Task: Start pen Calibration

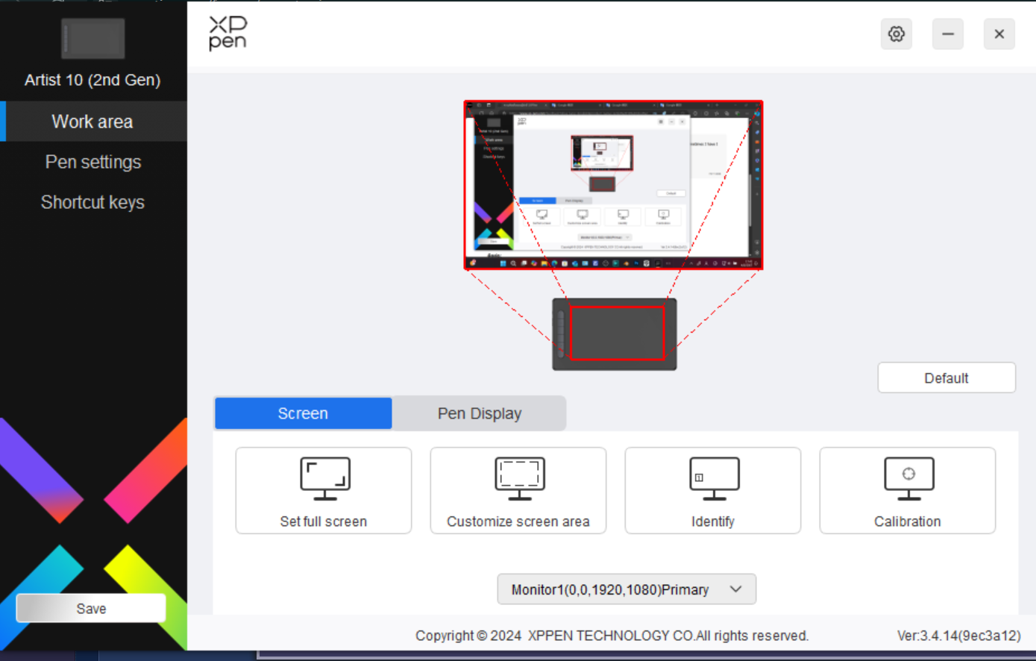Action: [x=908, y=490]
